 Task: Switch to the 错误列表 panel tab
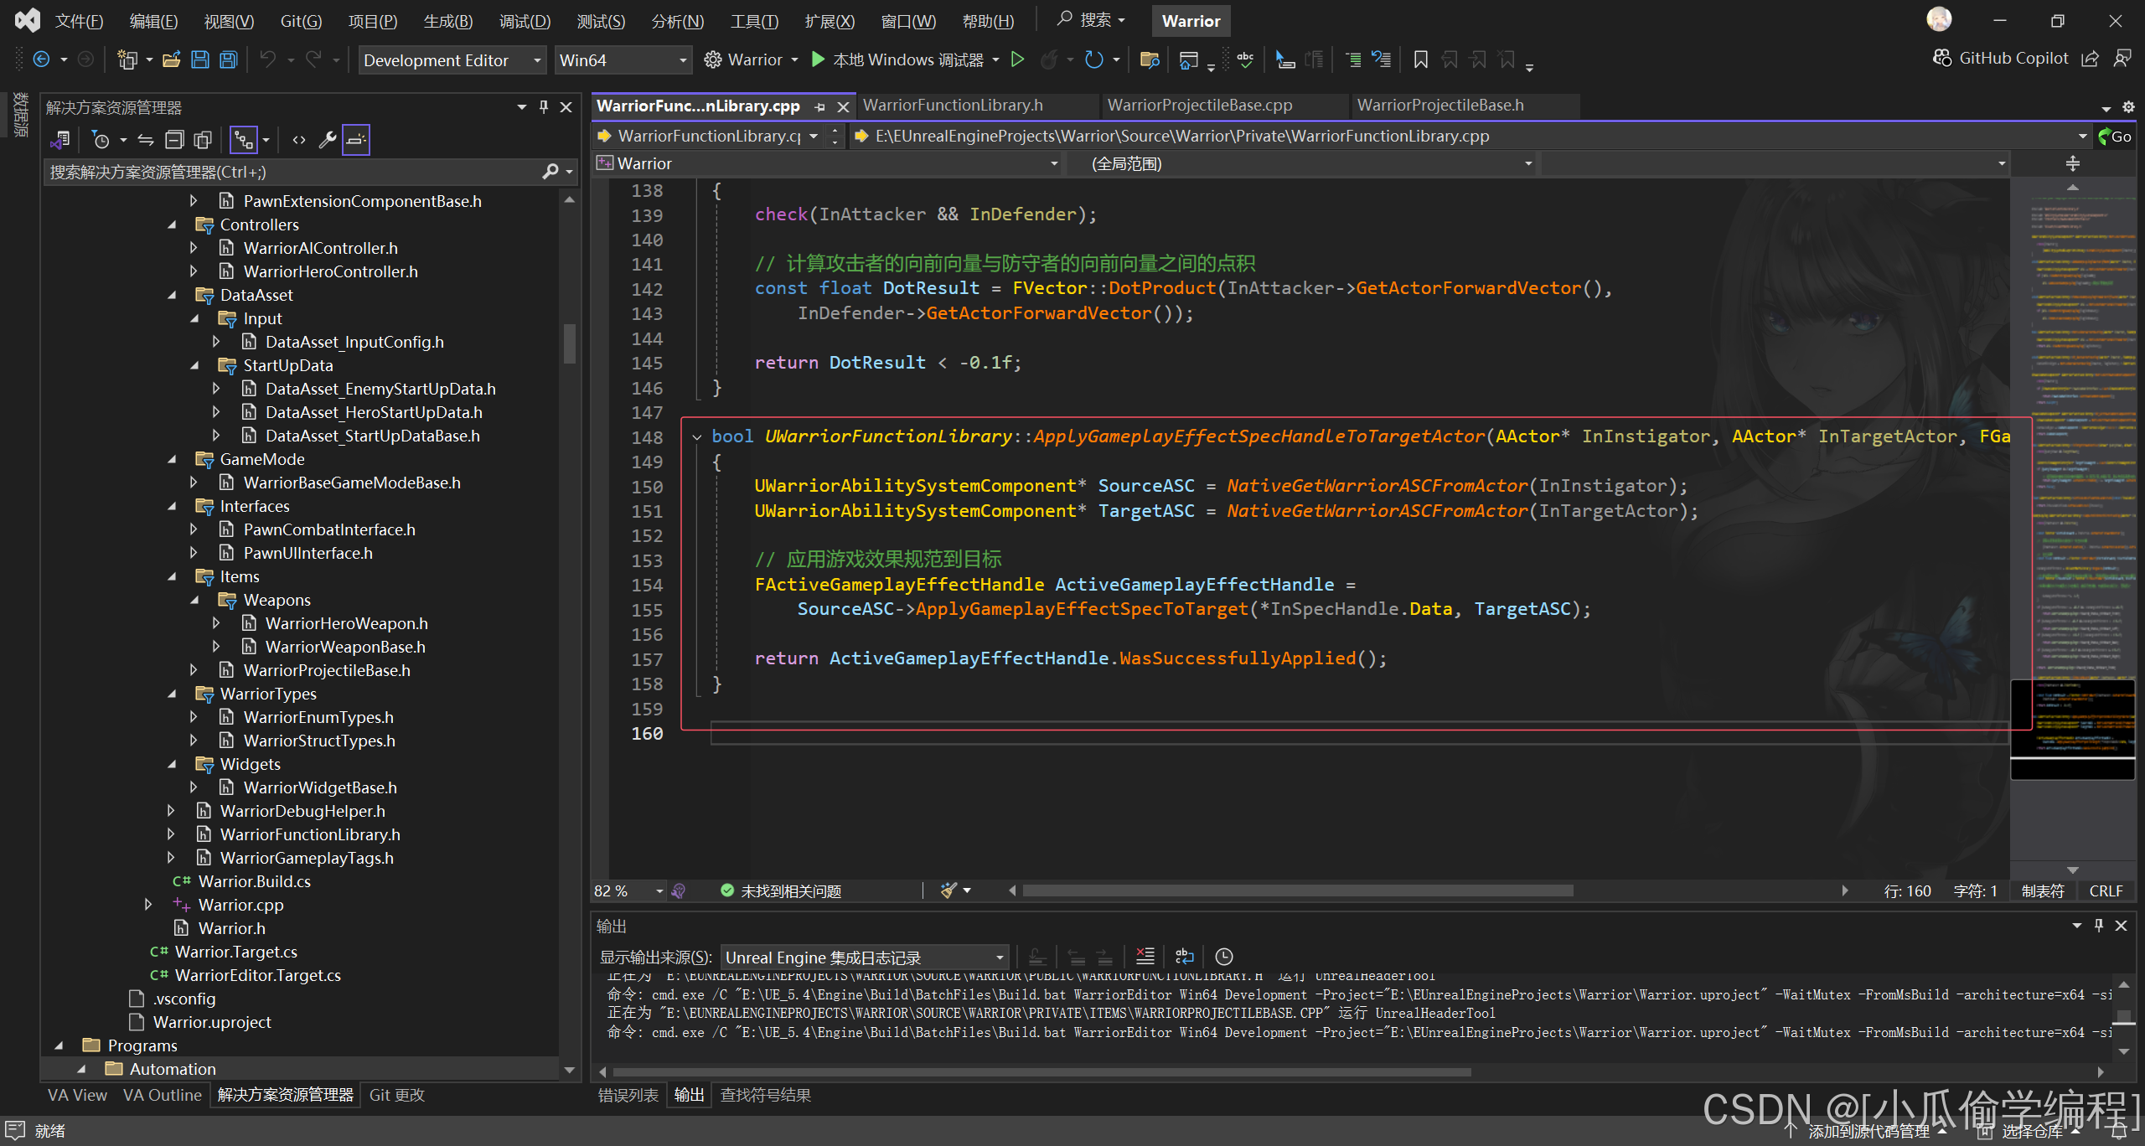(628, 1095)
